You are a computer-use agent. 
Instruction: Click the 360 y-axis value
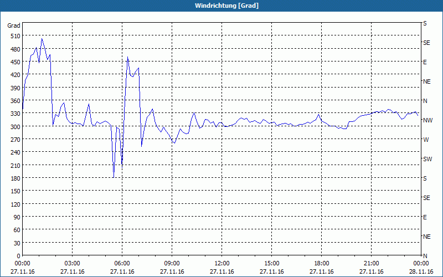coord(16,101)
